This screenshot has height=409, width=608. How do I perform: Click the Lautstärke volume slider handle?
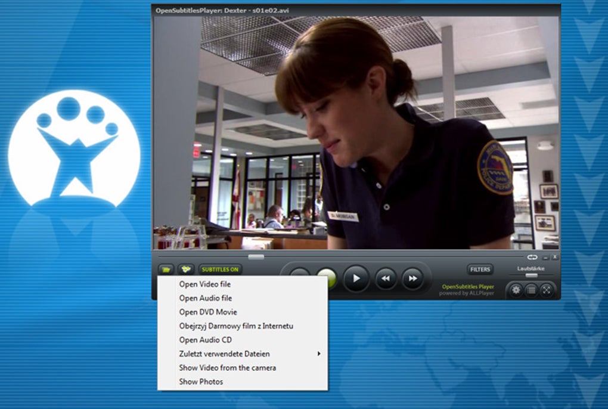(x=531, y=275)
